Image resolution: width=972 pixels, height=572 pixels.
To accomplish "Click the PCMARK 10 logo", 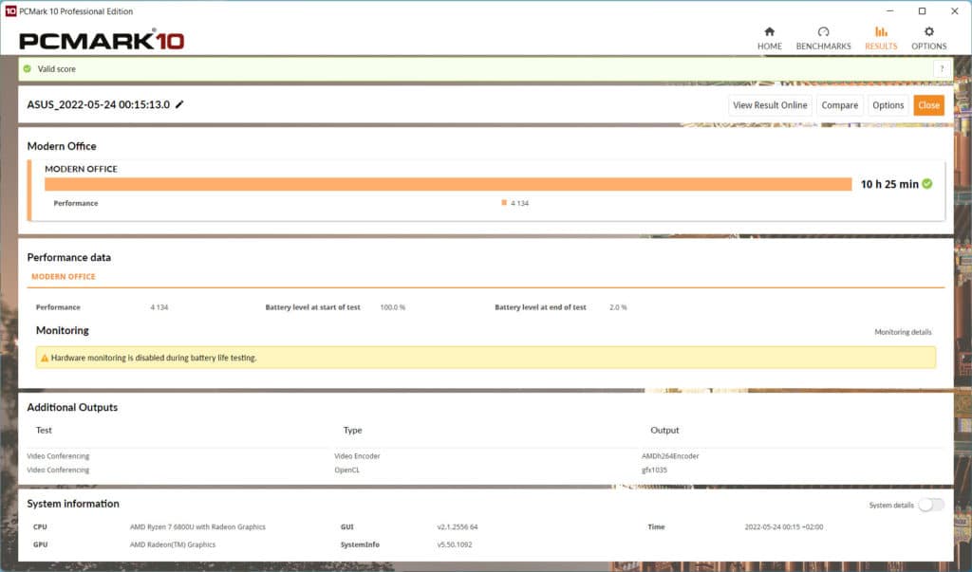I will [102, 40].
